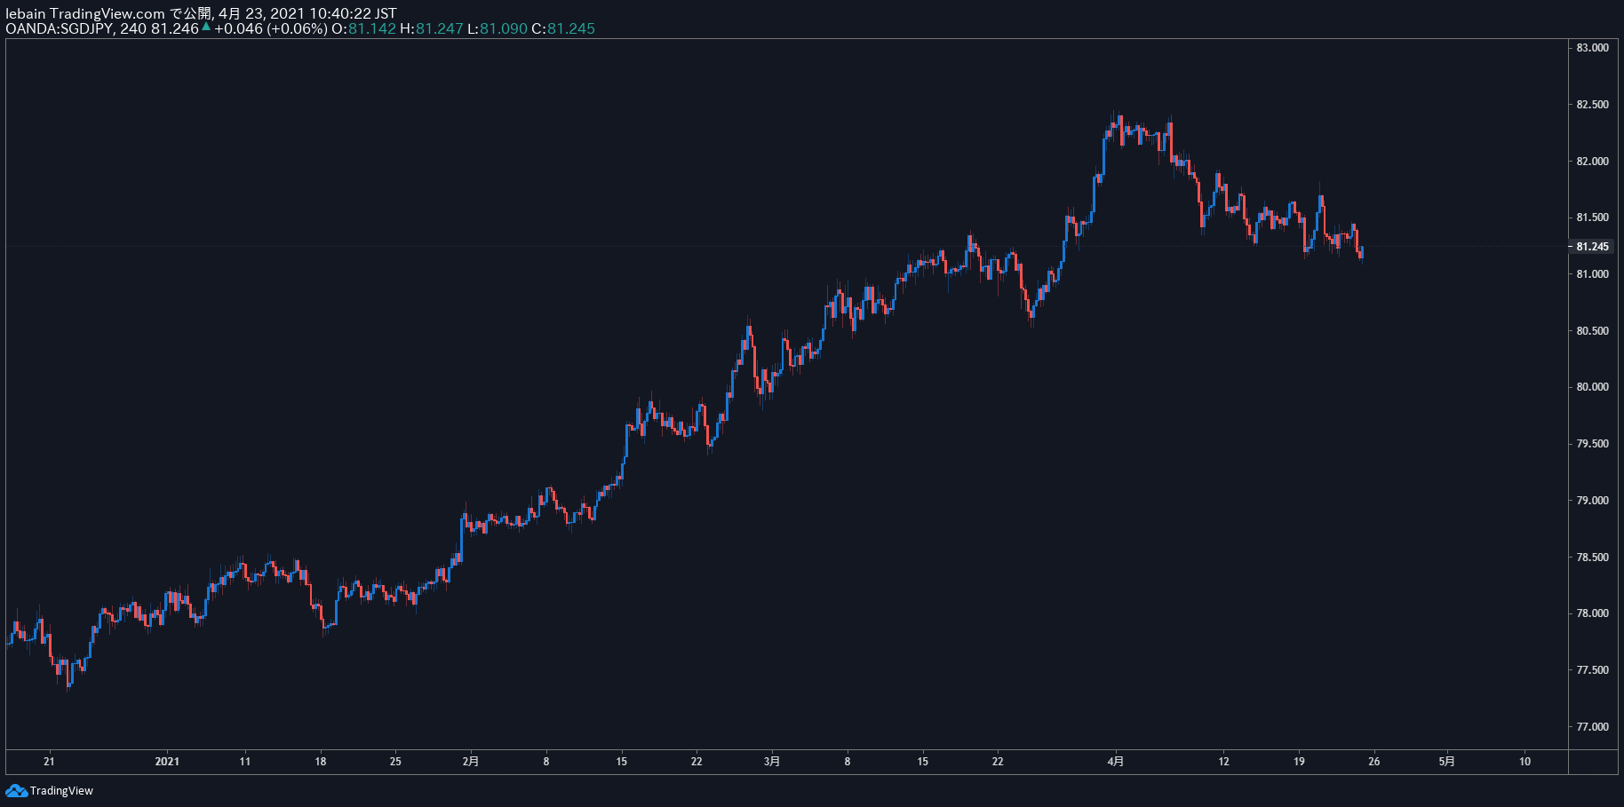Click the date label 21 on time axis

[x=49, y=761]
